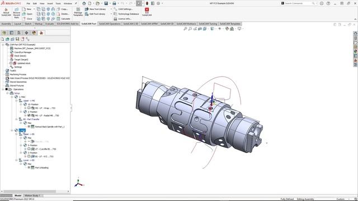
Task: Select Retract Back Spindle with Part operation
Action: (x=50, y=127)
